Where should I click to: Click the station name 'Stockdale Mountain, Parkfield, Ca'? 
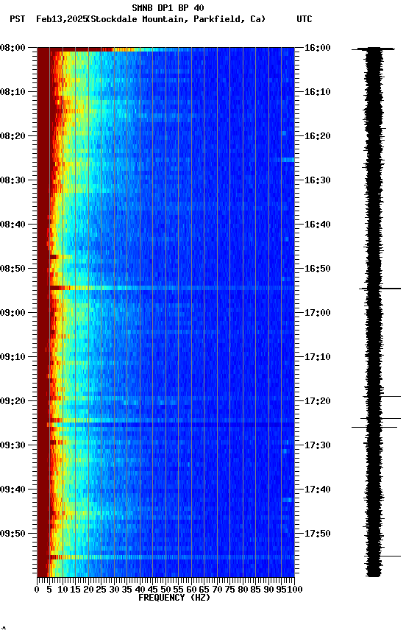[177, 19]
